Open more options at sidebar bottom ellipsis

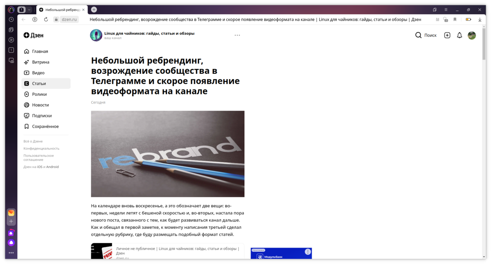click(11, 252)
